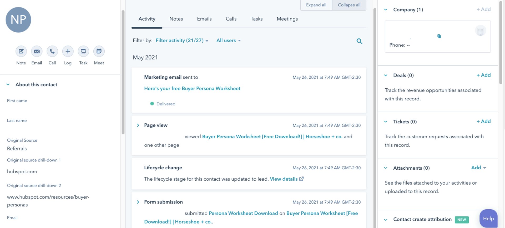Collapse the Deals section chevron
The image size is (505, 228).
[386, 75]
